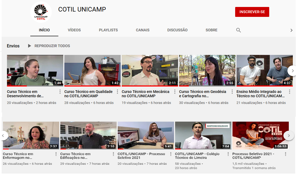This screenshot has height=195, width=303.
Task: Open title Curso Técnico em Enfermagem no...
Action: 18,156
